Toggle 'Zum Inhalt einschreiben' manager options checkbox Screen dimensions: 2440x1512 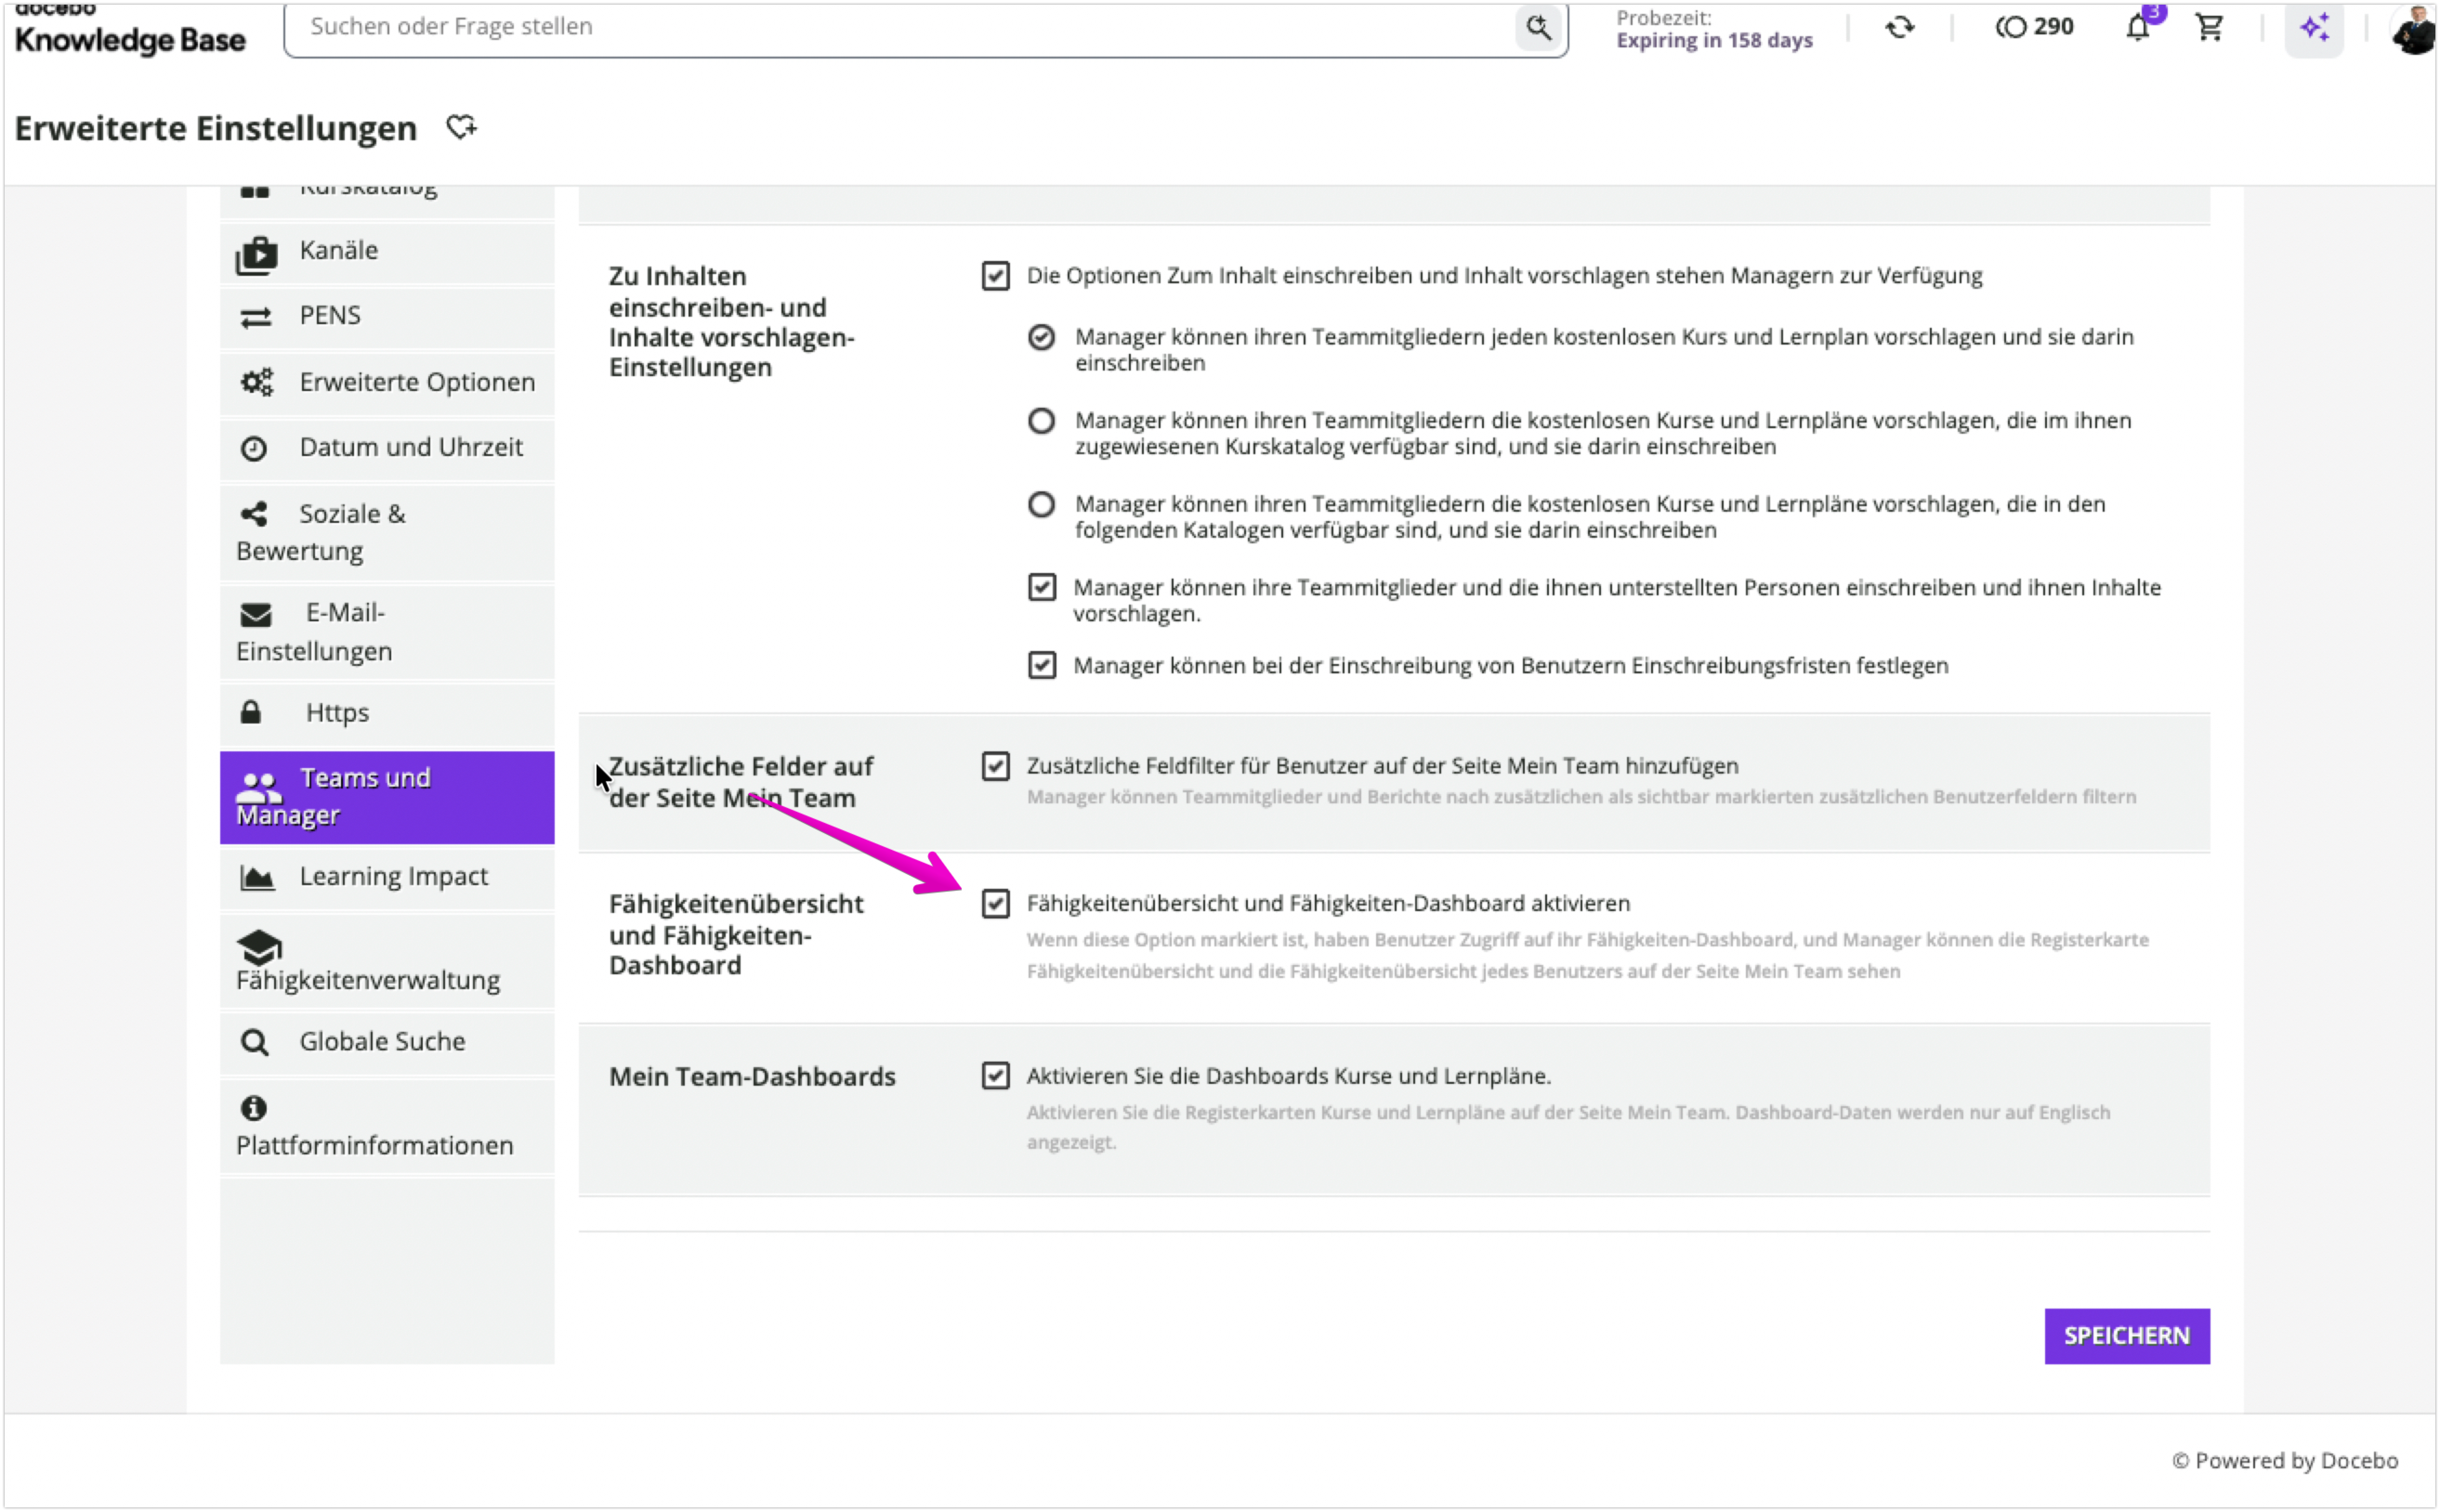[x=996, y=275]
